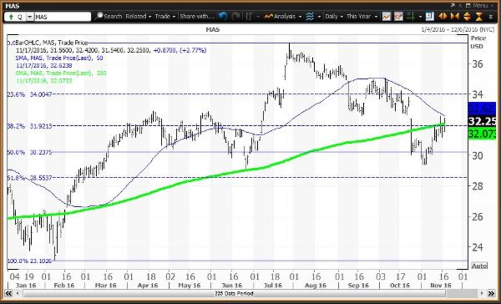The height and width of the screenshot is (304, 501).
Task: Click the expand horizontally arrows icon
Action: [x=443, y=16]
